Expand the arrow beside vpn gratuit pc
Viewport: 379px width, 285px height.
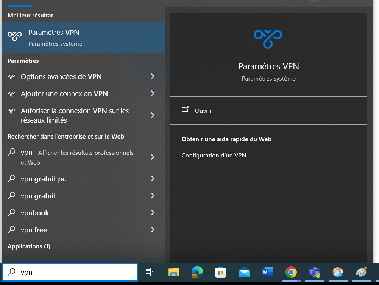[153, 179]
